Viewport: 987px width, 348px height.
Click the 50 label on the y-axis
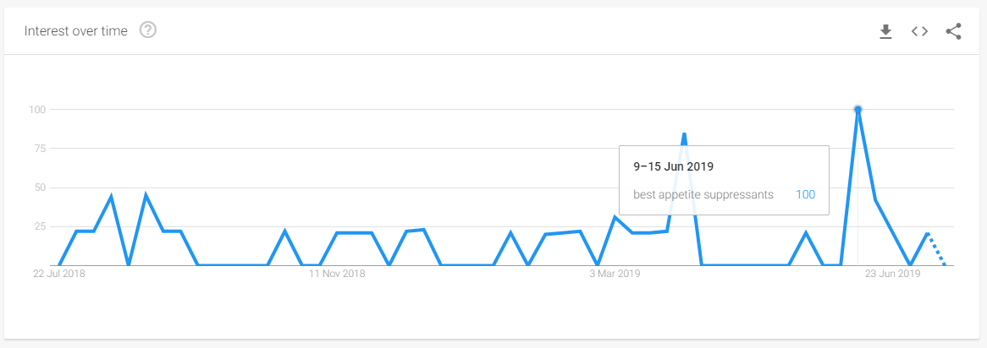(x=39, y=188)
